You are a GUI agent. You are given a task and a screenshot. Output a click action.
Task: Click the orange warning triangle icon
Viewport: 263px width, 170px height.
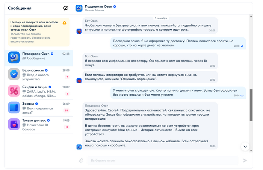pyautogui.click(x=64, y=23)
